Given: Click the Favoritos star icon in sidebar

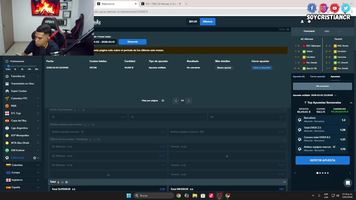Looking at the screenshot, I should (x=7, y=76).
